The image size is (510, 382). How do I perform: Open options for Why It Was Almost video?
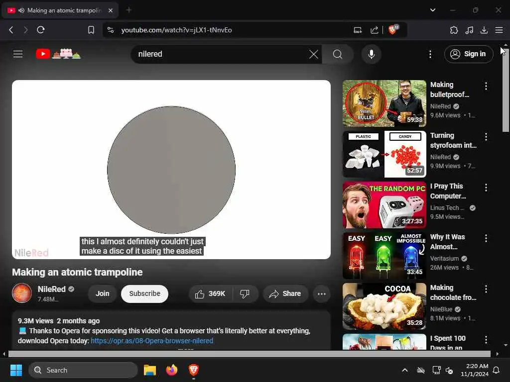[x=486, y=238]
